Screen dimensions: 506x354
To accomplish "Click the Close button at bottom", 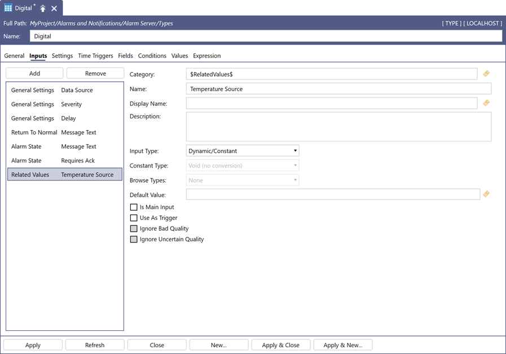I will [157, 345].
